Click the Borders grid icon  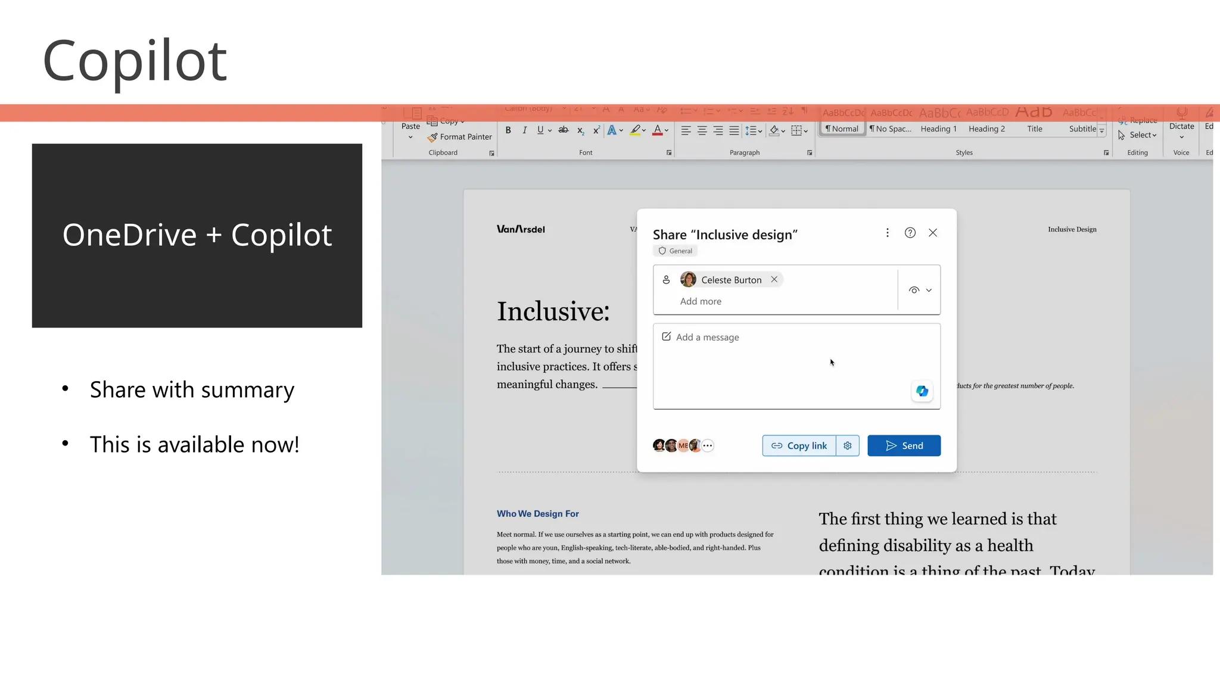pos(796,130)
